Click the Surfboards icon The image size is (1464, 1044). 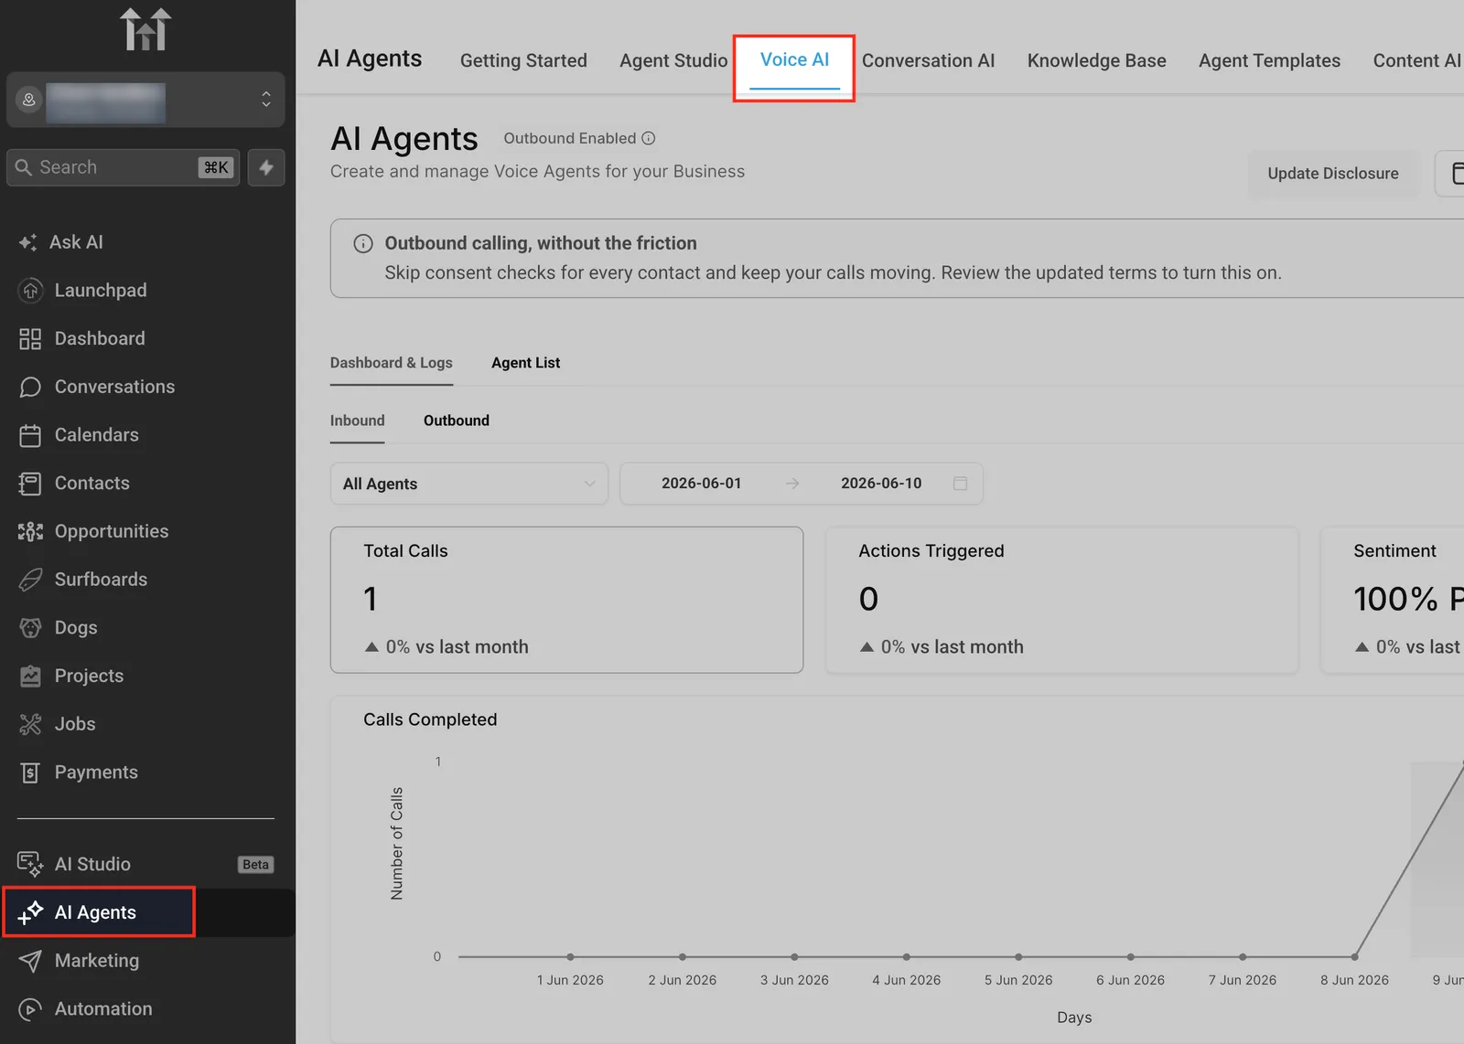30,580
